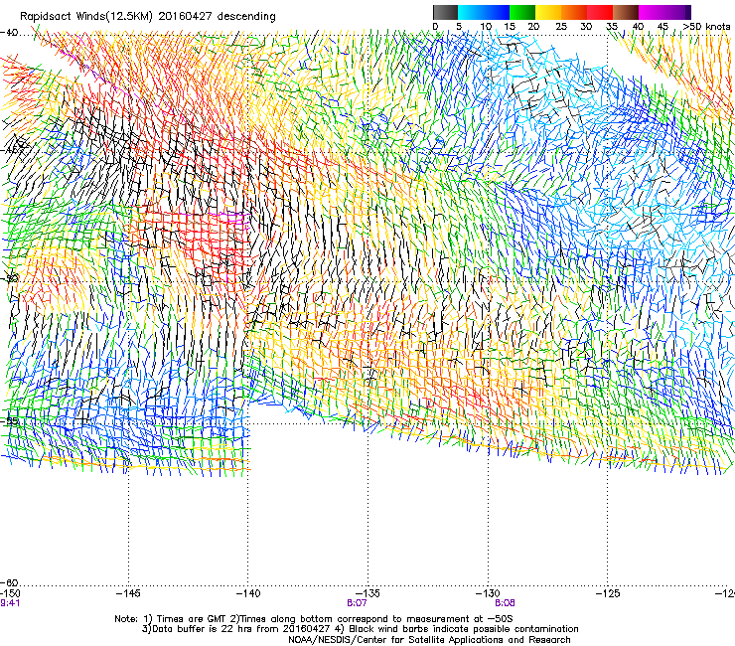Click the -135 longitude axis label
Viewport: 735px width, 646px height.
(367, 593)
